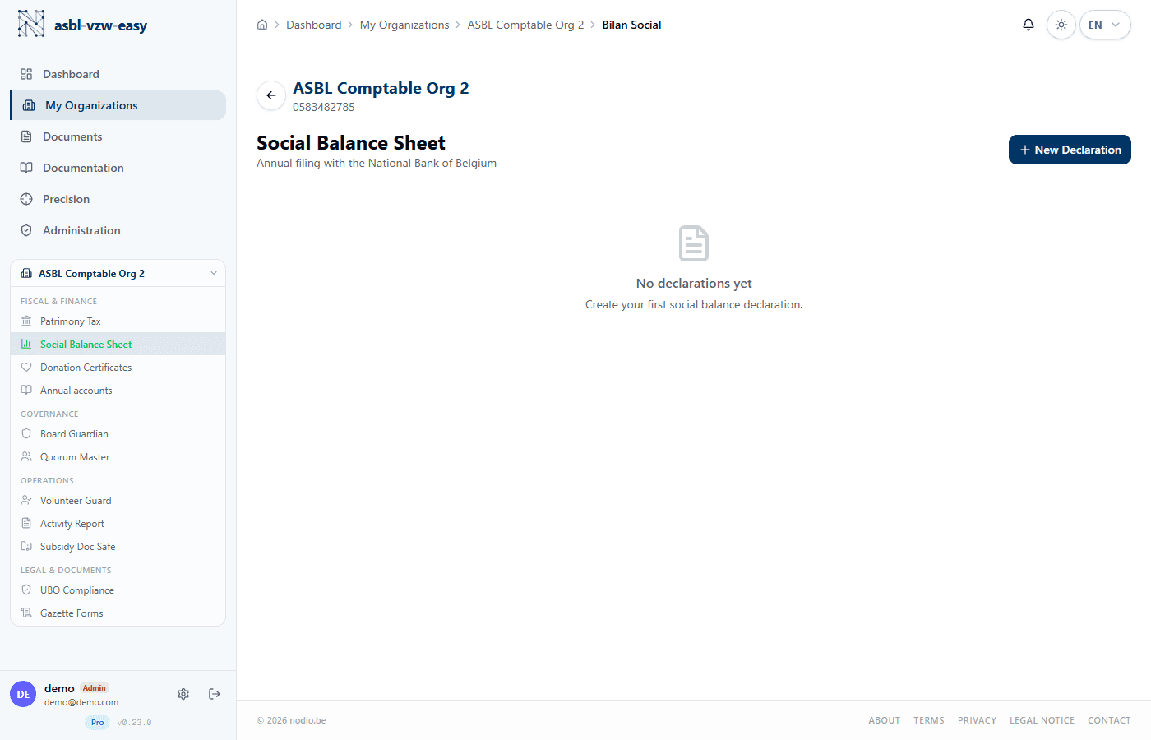This screenshot has height=740, width=1151.
Task: Click the Social Balance Sheet chart icon
Action: pos(26,345)
